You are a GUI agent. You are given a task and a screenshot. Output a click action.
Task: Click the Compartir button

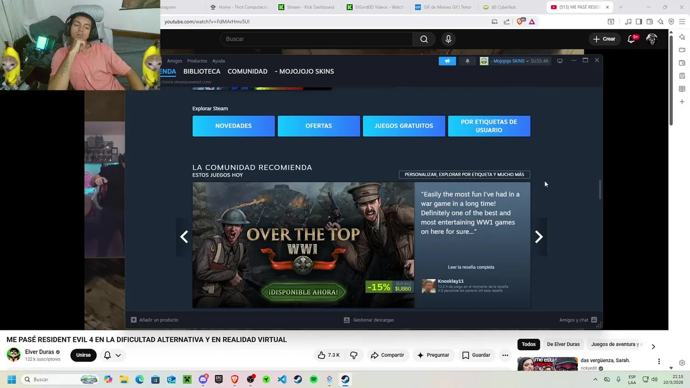pos(387,355)
